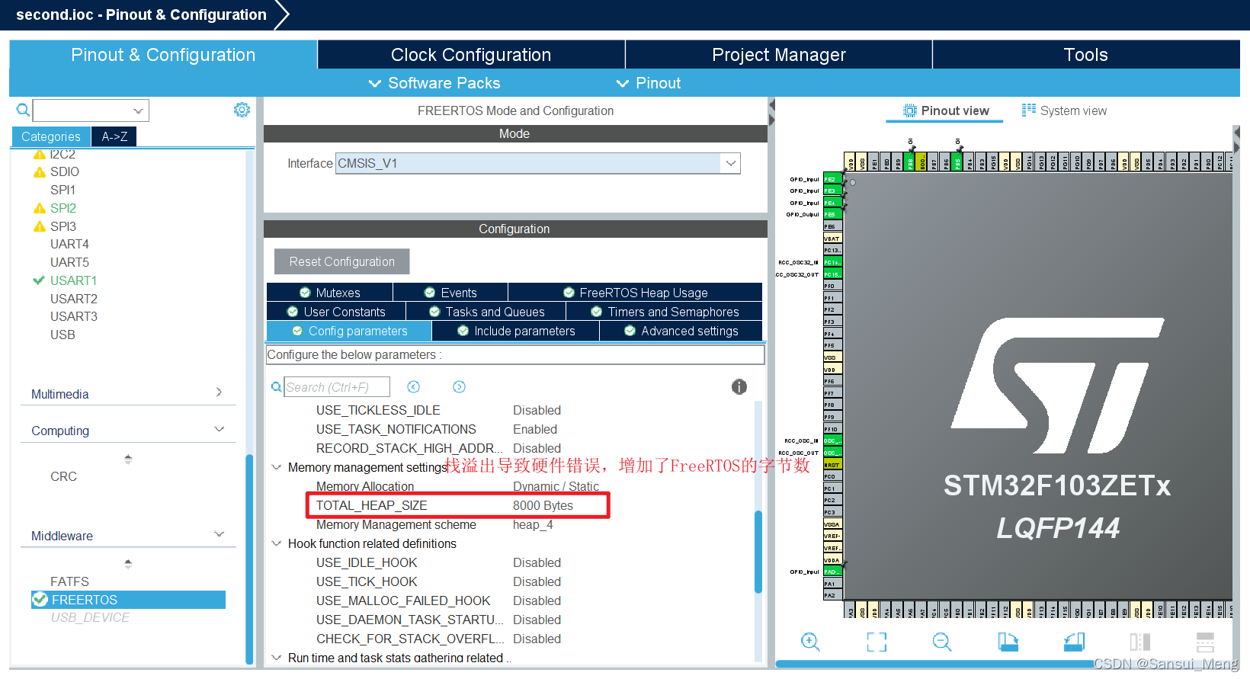Open the Include parameters tab

point(516,331)
